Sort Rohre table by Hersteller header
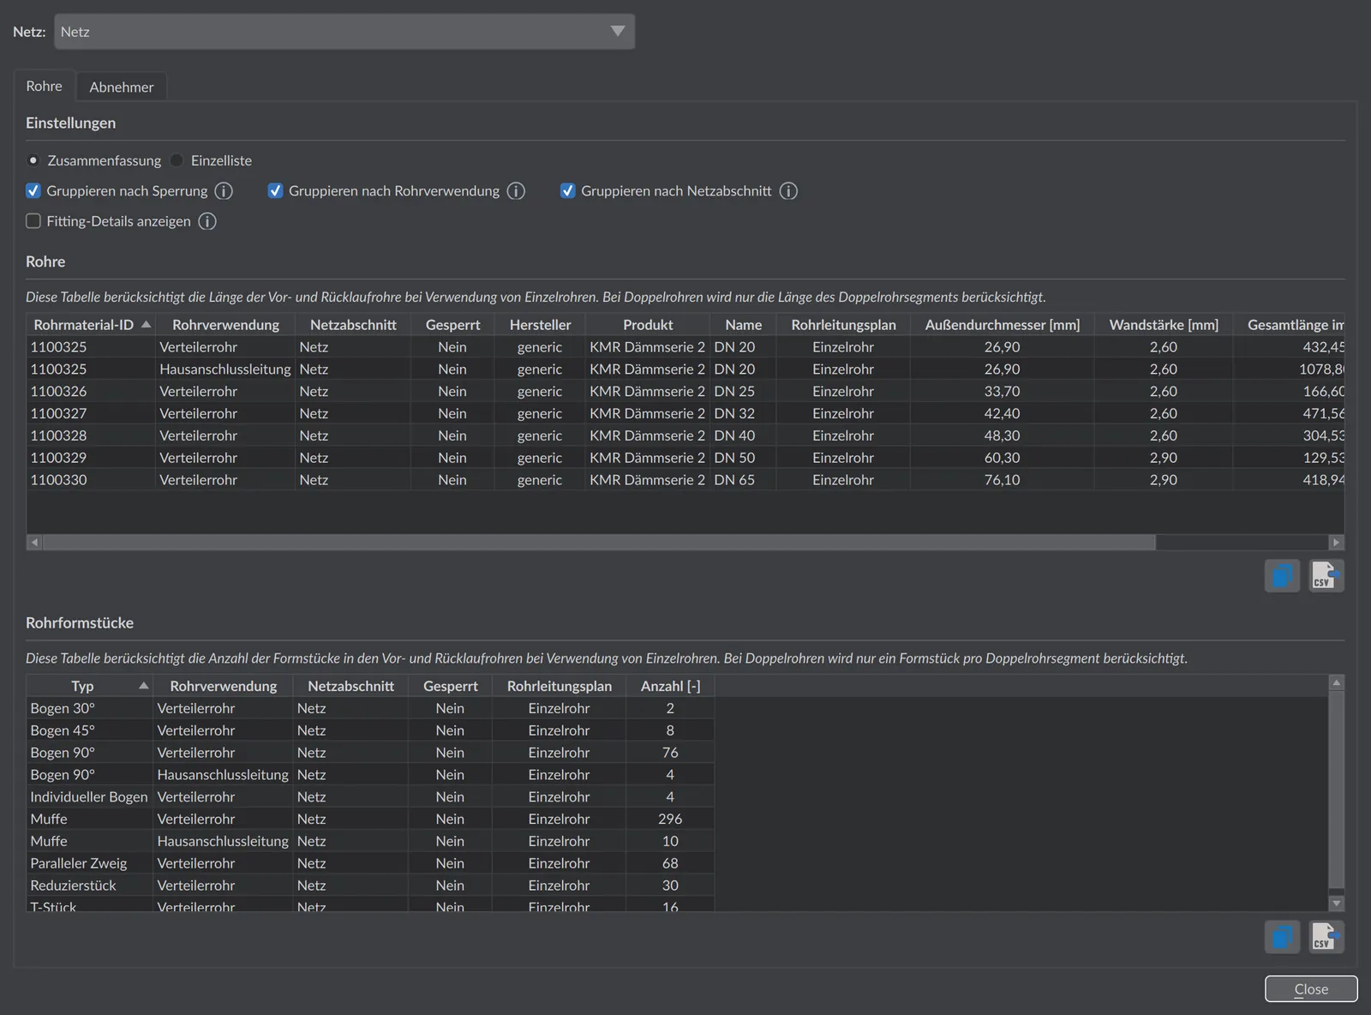 pyautogui.click(x=540, y=325)
